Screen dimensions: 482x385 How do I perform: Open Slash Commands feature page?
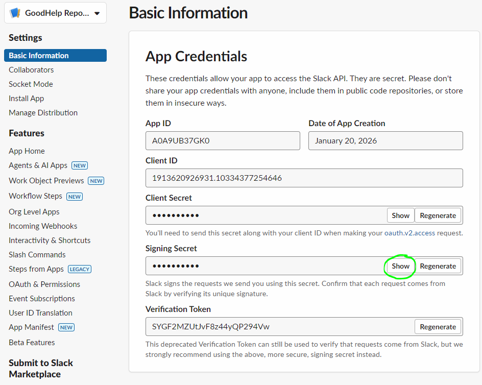pos(37,255)
